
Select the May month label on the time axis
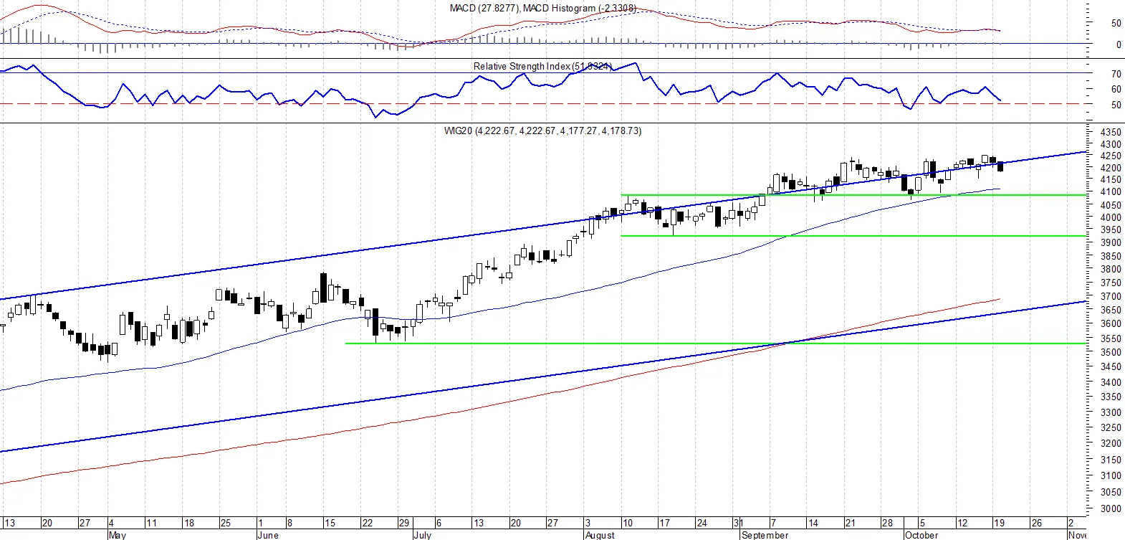pos(117,535)
